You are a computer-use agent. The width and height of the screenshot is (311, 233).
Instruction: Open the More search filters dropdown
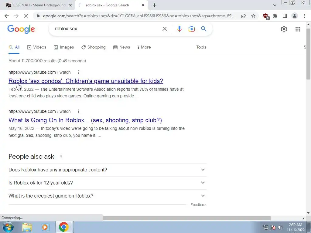(x=144, y=47)
